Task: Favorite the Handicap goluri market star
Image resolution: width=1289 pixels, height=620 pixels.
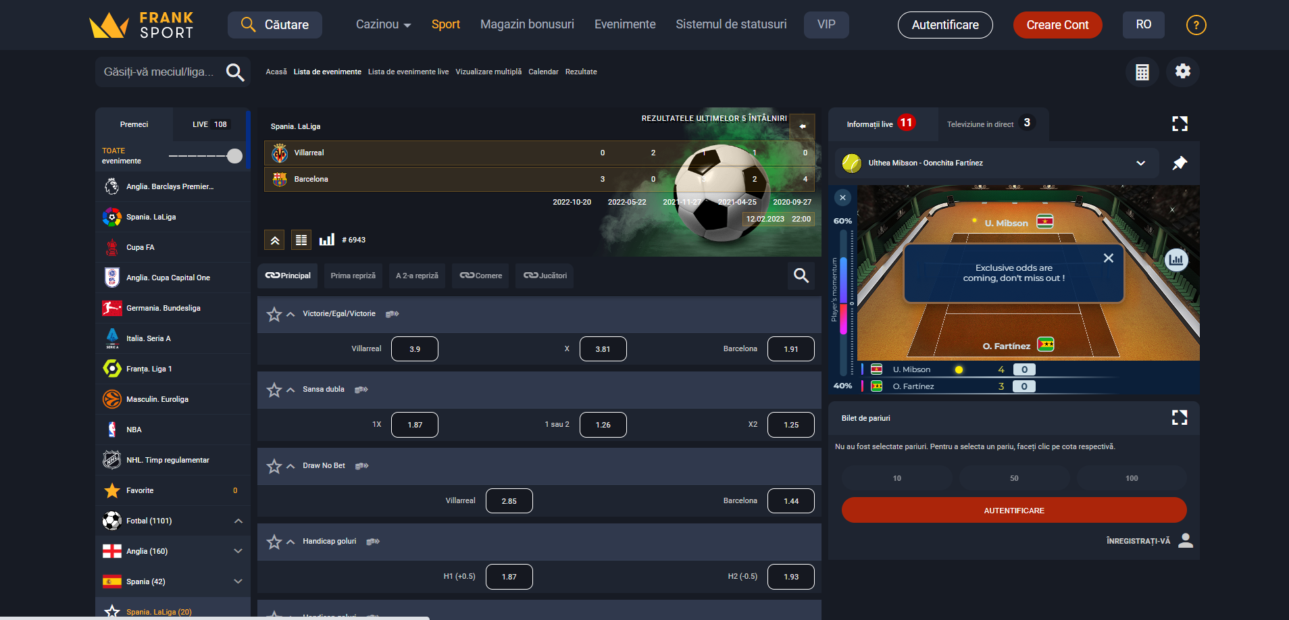Action: pyautogui.click(x=274, y=542)
